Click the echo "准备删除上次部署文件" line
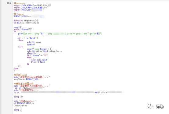The height and width of the screenshot is (114, 169). point(32,86)
